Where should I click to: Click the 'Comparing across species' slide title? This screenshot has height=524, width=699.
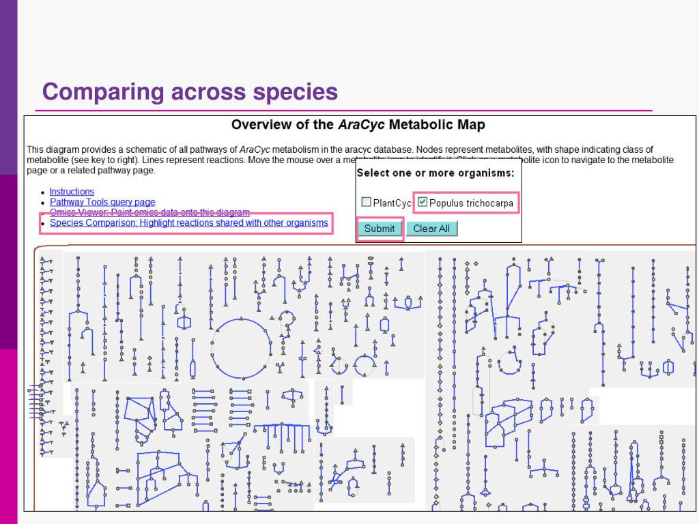click(x=190, y=92)
